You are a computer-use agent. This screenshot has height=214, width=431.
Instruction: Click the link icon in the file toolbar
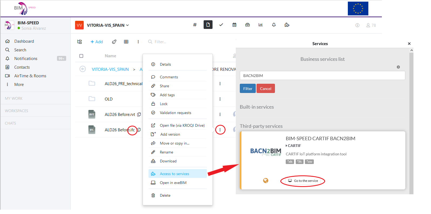tap(114, 42)
